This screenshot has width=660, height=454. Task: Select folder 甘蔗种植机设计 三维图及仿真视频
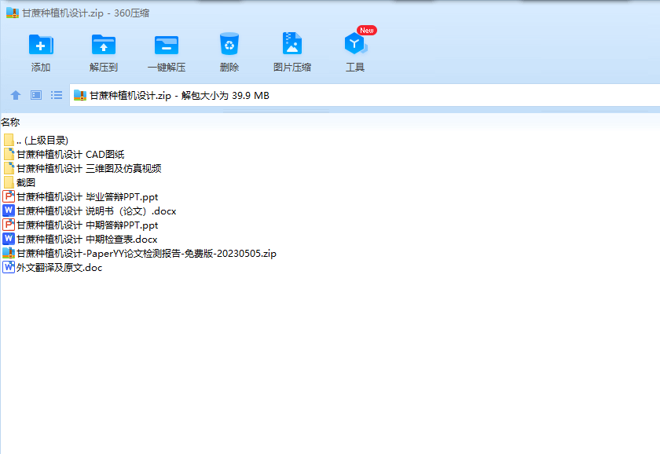[82, 168]
